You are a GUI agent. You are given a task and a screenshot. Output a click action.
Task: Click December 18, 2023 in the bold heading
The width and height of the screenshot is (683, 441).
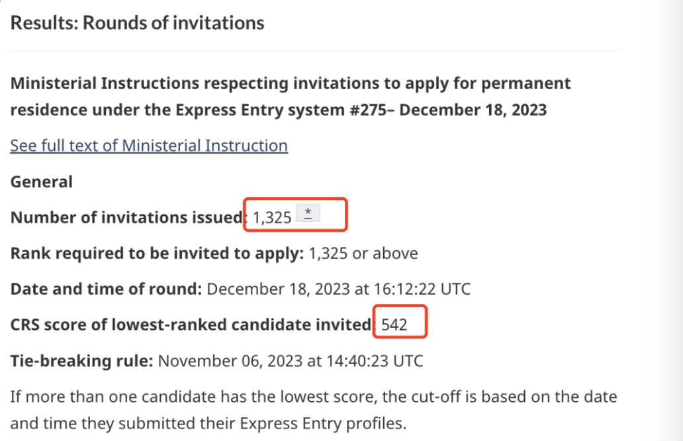(x=473, y=110)
